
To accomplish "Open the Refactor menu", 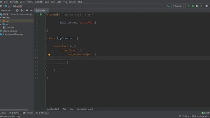I will click(x=39, y=2).
